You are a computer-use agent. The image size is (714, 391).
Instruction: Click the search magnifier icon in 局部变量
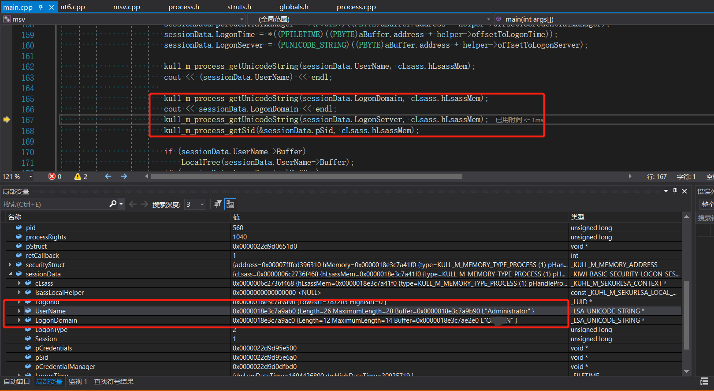coord(113,204)
